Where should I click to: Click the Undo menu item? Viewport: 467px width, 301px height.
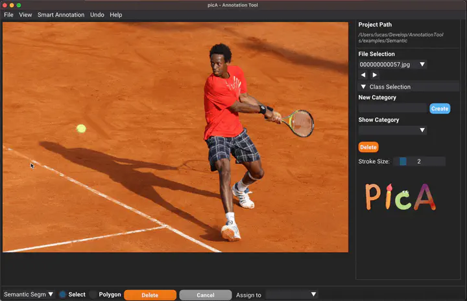pyautogui.click(x=97, y=14)
